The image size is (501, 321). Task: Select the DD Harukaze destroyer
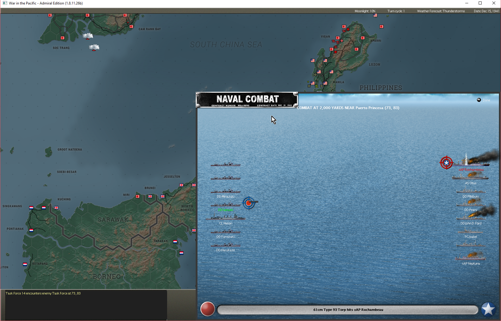click(x=225, y=245)
